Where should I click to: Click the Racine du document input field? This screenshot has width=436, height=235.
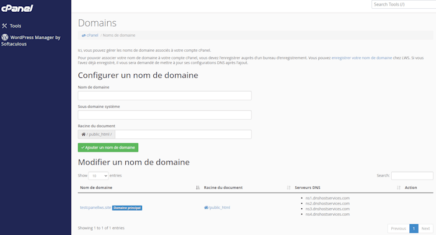(x=183, y=134)
